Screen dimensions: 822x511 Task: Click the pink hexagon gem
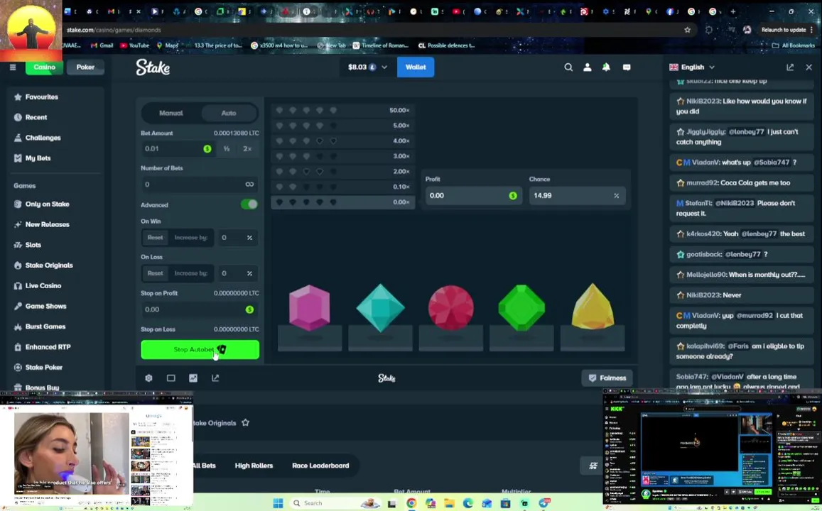309,307
